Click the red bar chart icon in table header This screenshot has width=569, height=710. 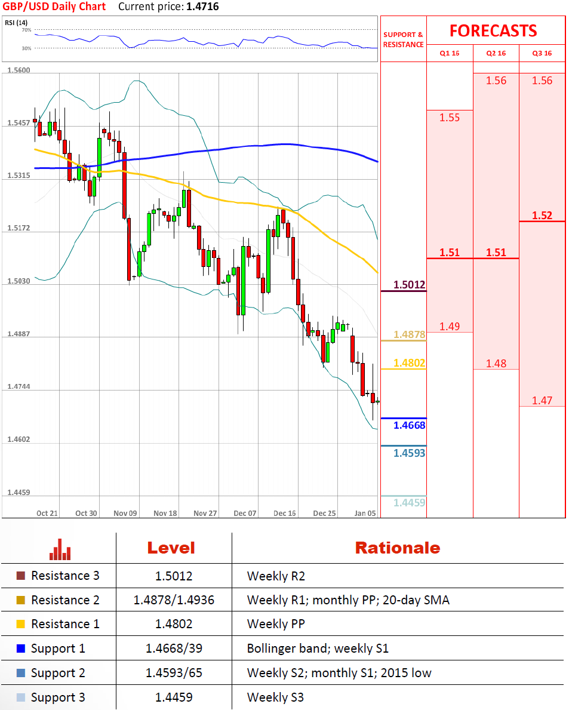[x=60, y=549]
